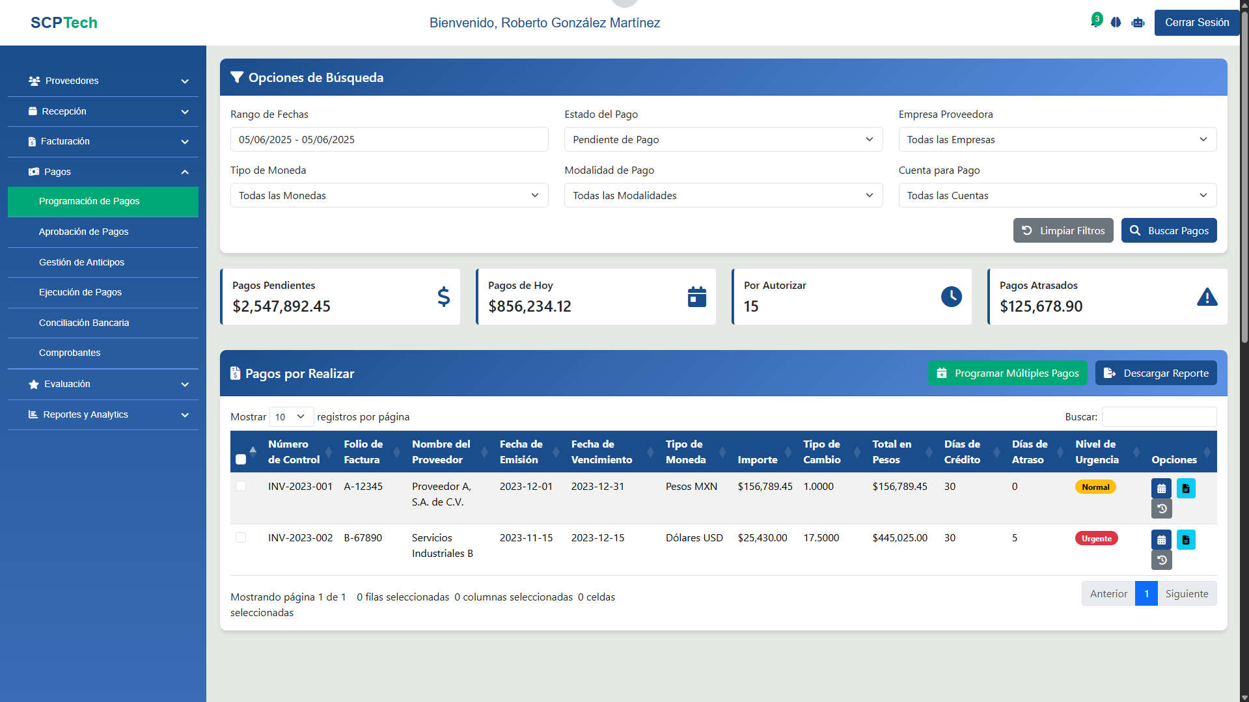The image size is (1249, 702).
Task: Go to Siguiente page
Action: (x=1187, y=593)
